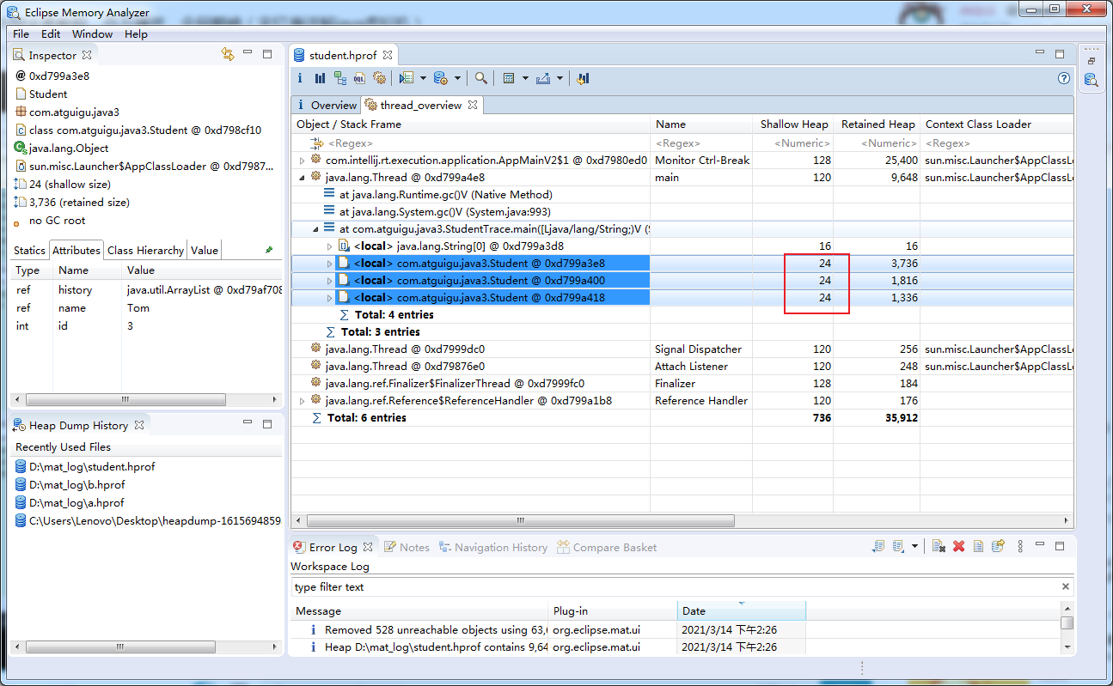Click the heap dump search icon on right sidebar
The image size is (1113, 686).
click(x=1091, y=80)
